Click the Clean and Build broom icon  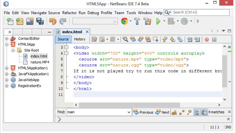pos(147,21)
